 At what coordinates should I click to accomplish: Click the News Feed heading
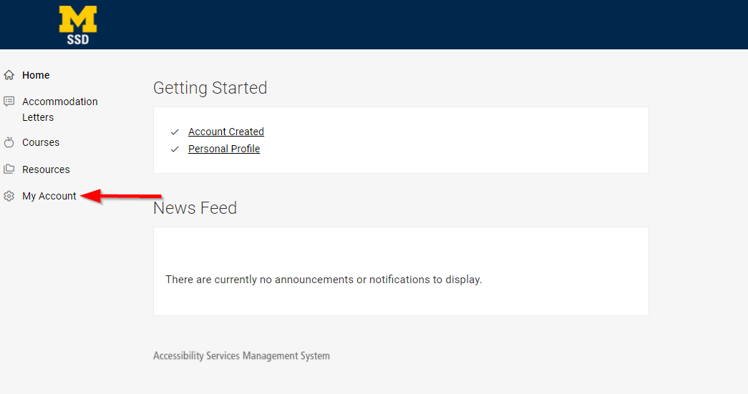(x=195, y=208)
